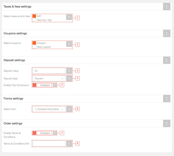Click the help icon beside Select coupons
The width and height of the screenshot is (174, 156).
coord(69,44)
